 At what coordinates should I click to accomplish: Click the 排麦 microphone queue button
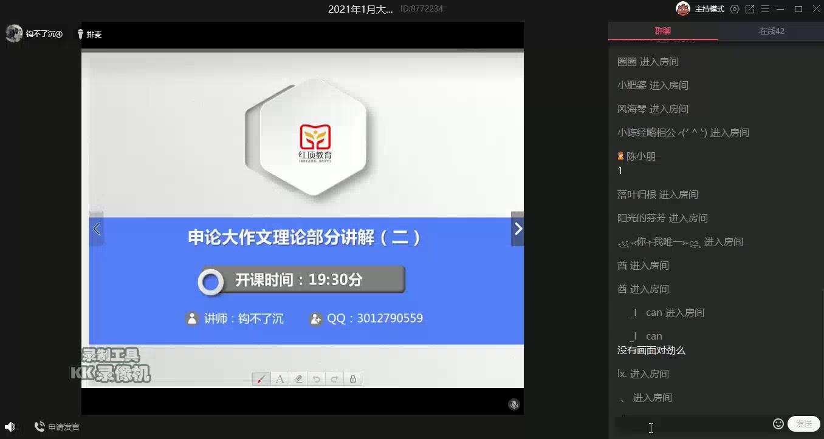89,35
